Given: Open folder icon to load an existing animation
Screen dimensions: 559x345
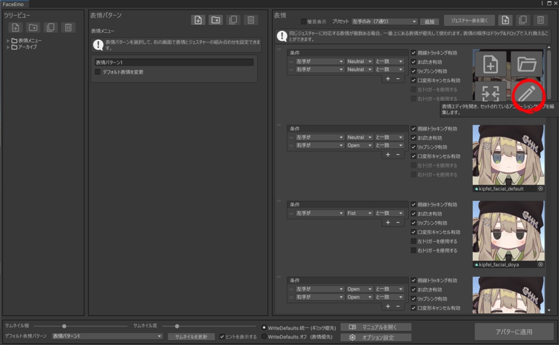Looking at the screenshot, I should pyautogui.click(x=527, y=64).
